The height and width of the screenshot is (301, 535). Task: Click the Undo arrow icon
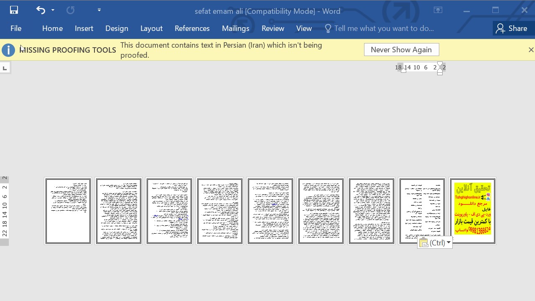[x=41, y=10]
